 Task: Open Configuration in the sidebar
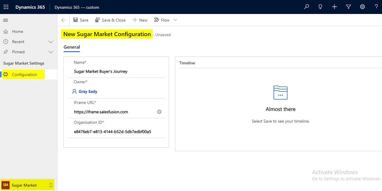tap(24, 75)
